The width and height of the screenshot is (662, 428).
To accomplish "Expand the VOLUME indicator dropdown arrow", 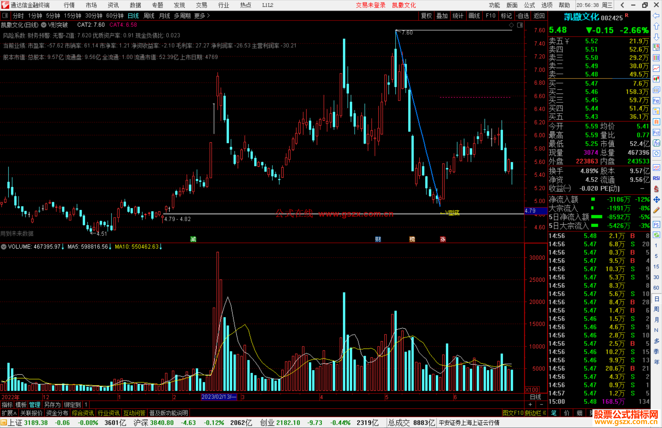I will [x=4, y=247].
